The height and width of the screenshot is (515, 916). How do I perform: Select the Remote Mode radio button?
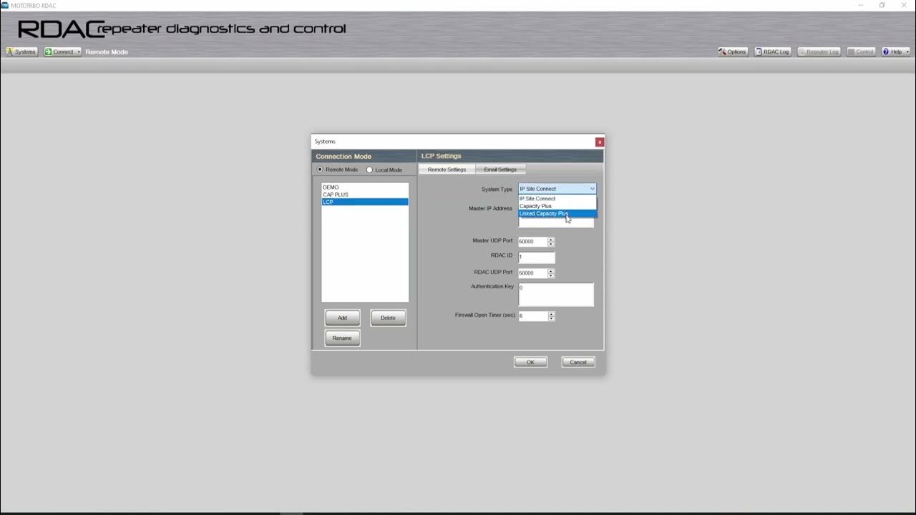pos(320,170)
